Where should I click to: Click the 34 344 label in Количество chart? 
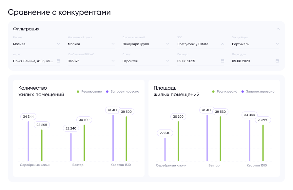click(28, 116)
